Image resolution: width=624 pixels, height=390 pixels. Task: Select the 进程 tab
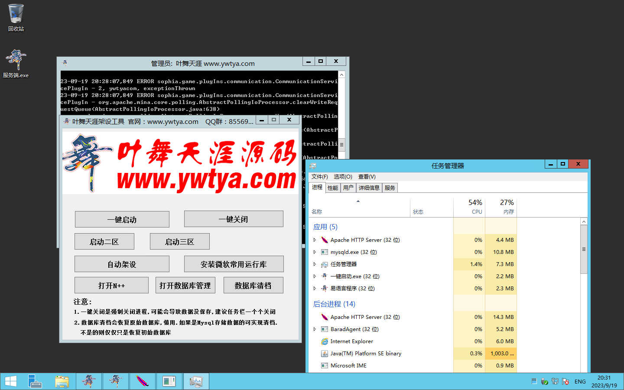317,187
